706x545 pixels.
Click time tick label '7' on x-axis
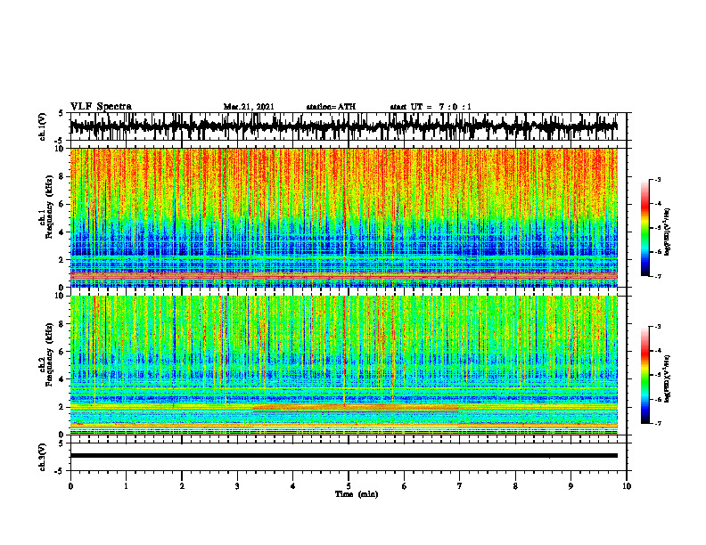(x=460, y=486)
